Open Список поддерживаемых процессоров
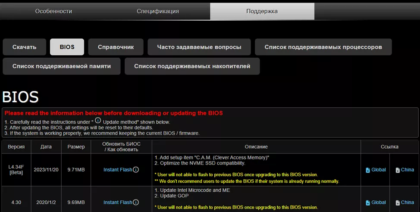The height and width of the screenshot is (212, 420). [323, 47]
